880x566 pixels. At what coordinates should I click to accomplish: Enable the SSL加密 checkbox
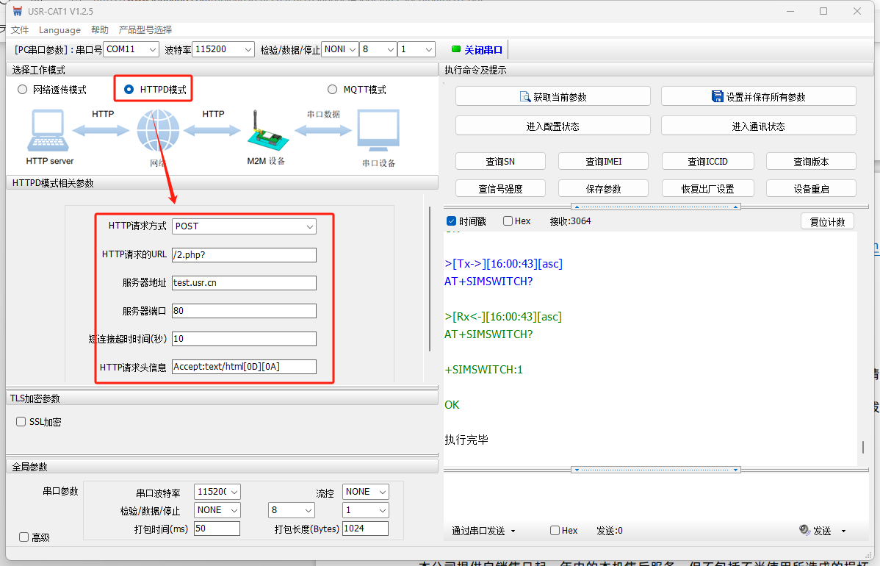(x=21, y=422)
